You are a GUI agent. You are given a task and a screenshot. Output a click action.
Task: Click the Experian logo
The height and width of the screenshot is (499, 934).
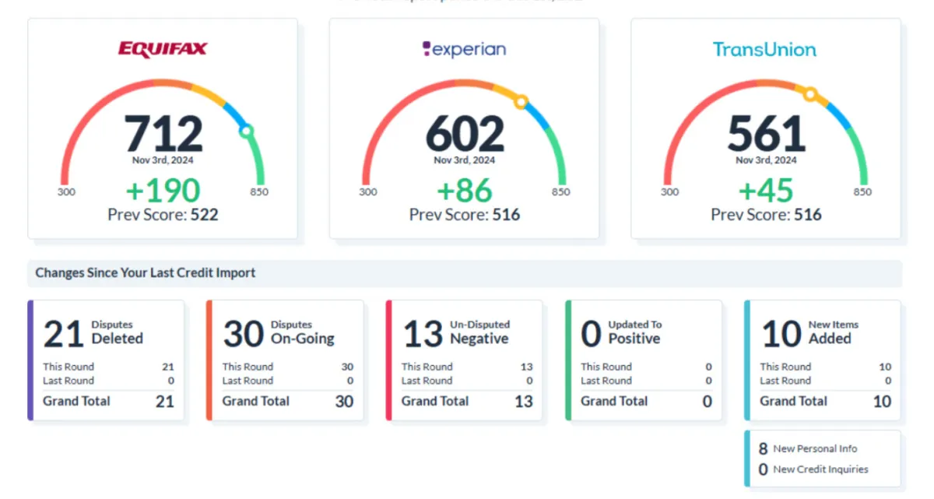tap(464, 49)
